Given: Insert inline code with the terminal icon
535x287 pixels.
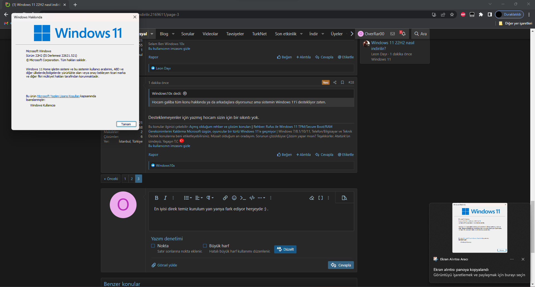Looking at the screenshot, I should tap(243, 198).
